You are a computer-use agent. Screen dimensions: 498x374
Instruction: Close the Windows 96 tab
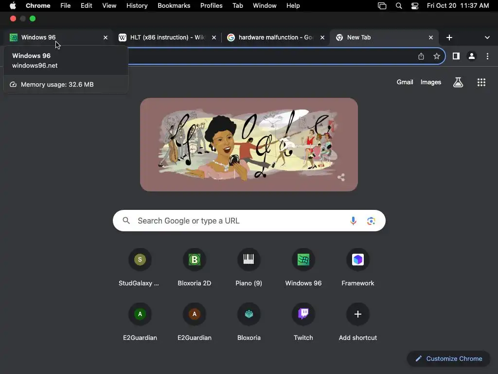pyautogui.click(x=106, y=37)
